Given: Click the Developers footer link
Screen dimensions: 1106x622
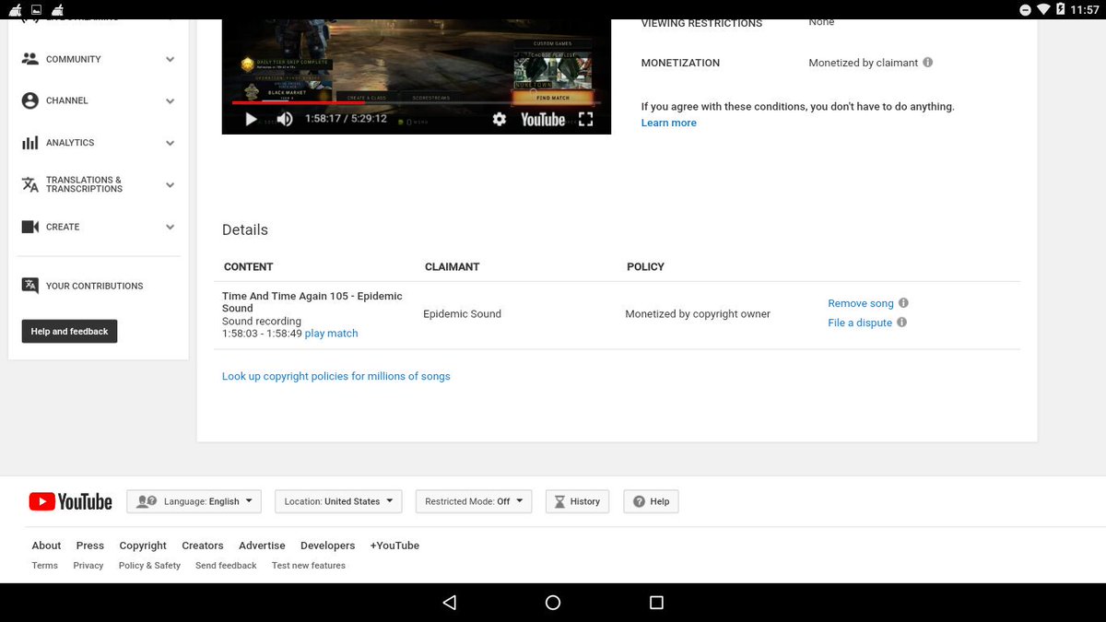Looking at the screenshot, I should (x=327, y=546).
